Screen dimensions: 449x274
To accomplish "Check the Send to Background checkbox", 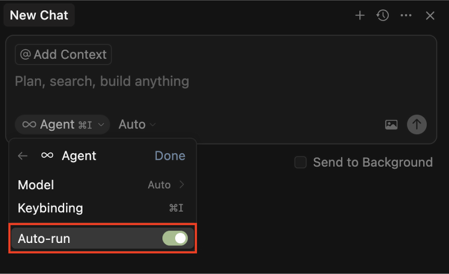I will 300,162.
